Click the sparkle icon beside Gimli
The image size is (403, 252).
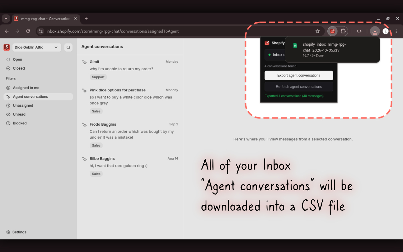coord(84,62)
